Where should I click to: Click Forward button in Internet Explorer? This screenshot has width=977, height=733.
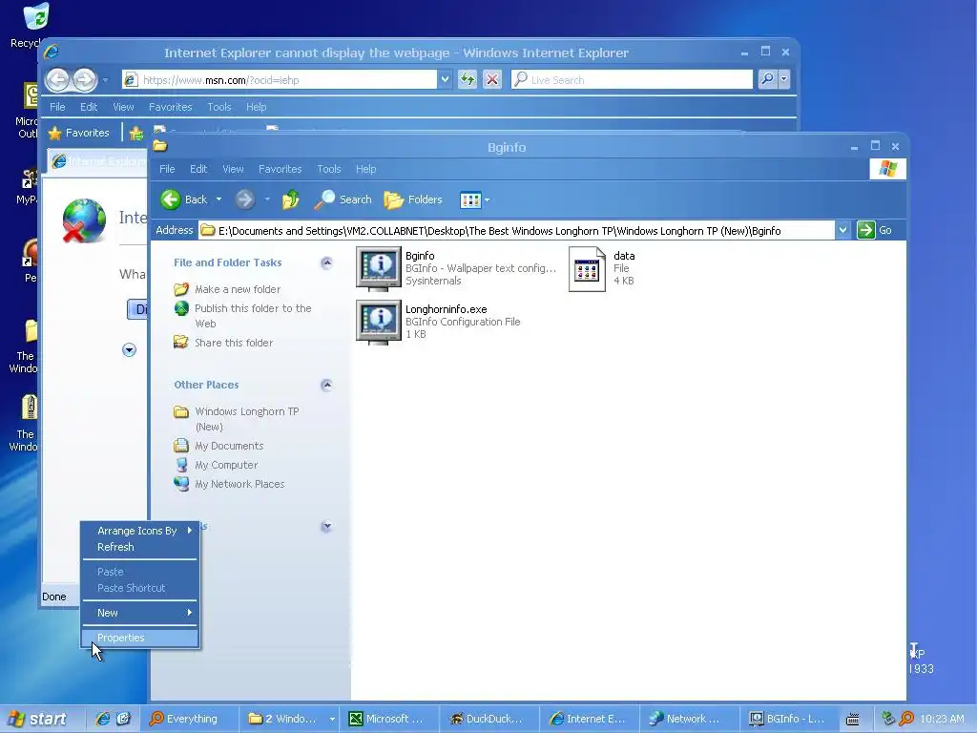click(84, 80)
